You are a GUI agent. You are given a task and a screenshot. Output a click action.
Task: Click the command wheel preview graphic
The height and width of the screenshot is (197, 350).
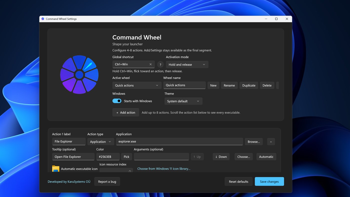pyautogui.click(x=79, y=75)
